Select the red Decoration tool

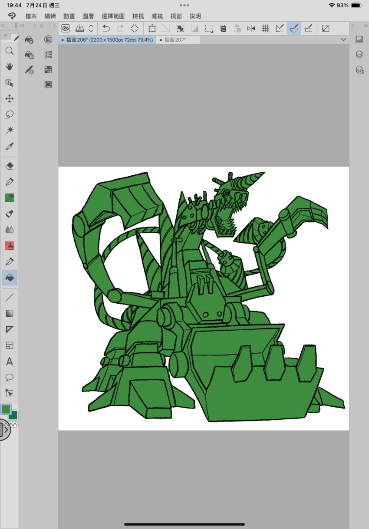tap(9, 246)
